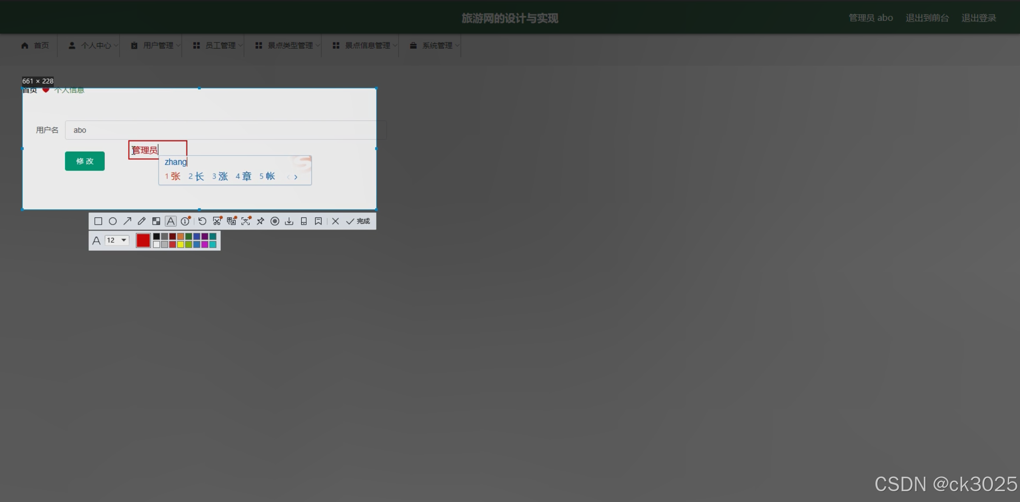This screenshot has height=502, width=1020.
Task: Pick the yellow color swatch
Action: 181,244
